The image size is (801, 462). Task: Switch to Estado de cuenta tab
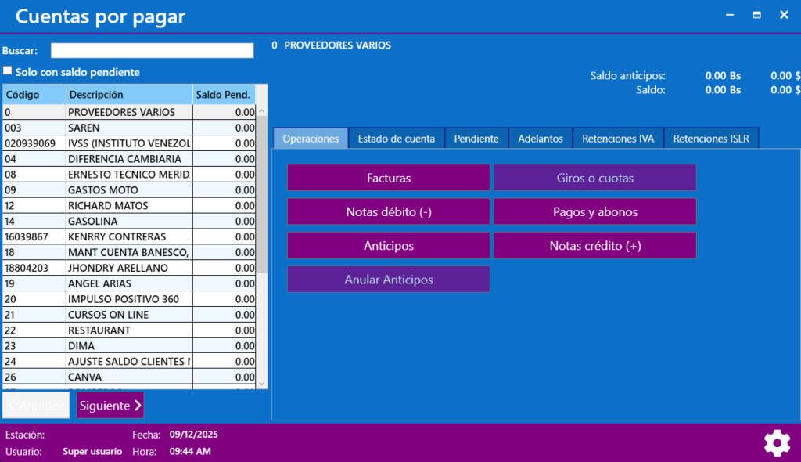tap(396, 139)
